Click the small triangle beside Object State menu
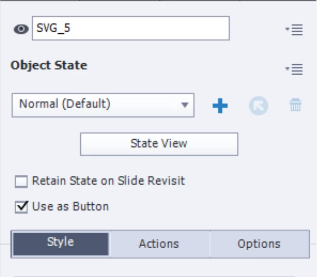Image resolution: width=317 pixels, height=277 pixels. coord(287,69)
